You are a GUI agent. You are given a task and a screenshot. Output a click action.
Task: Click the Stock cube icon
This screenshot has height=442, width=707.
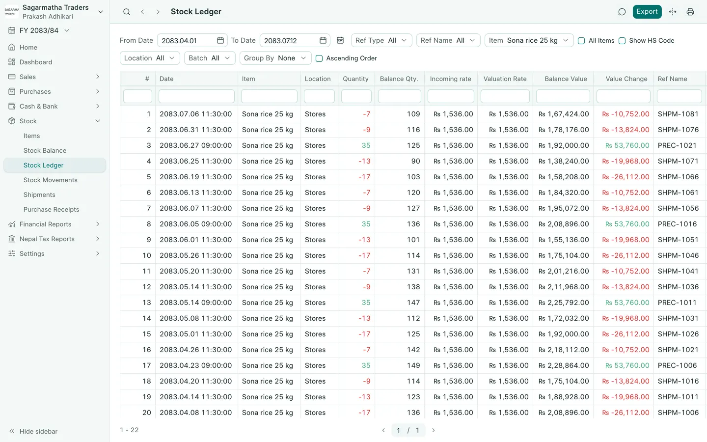[x=12, y=121]
